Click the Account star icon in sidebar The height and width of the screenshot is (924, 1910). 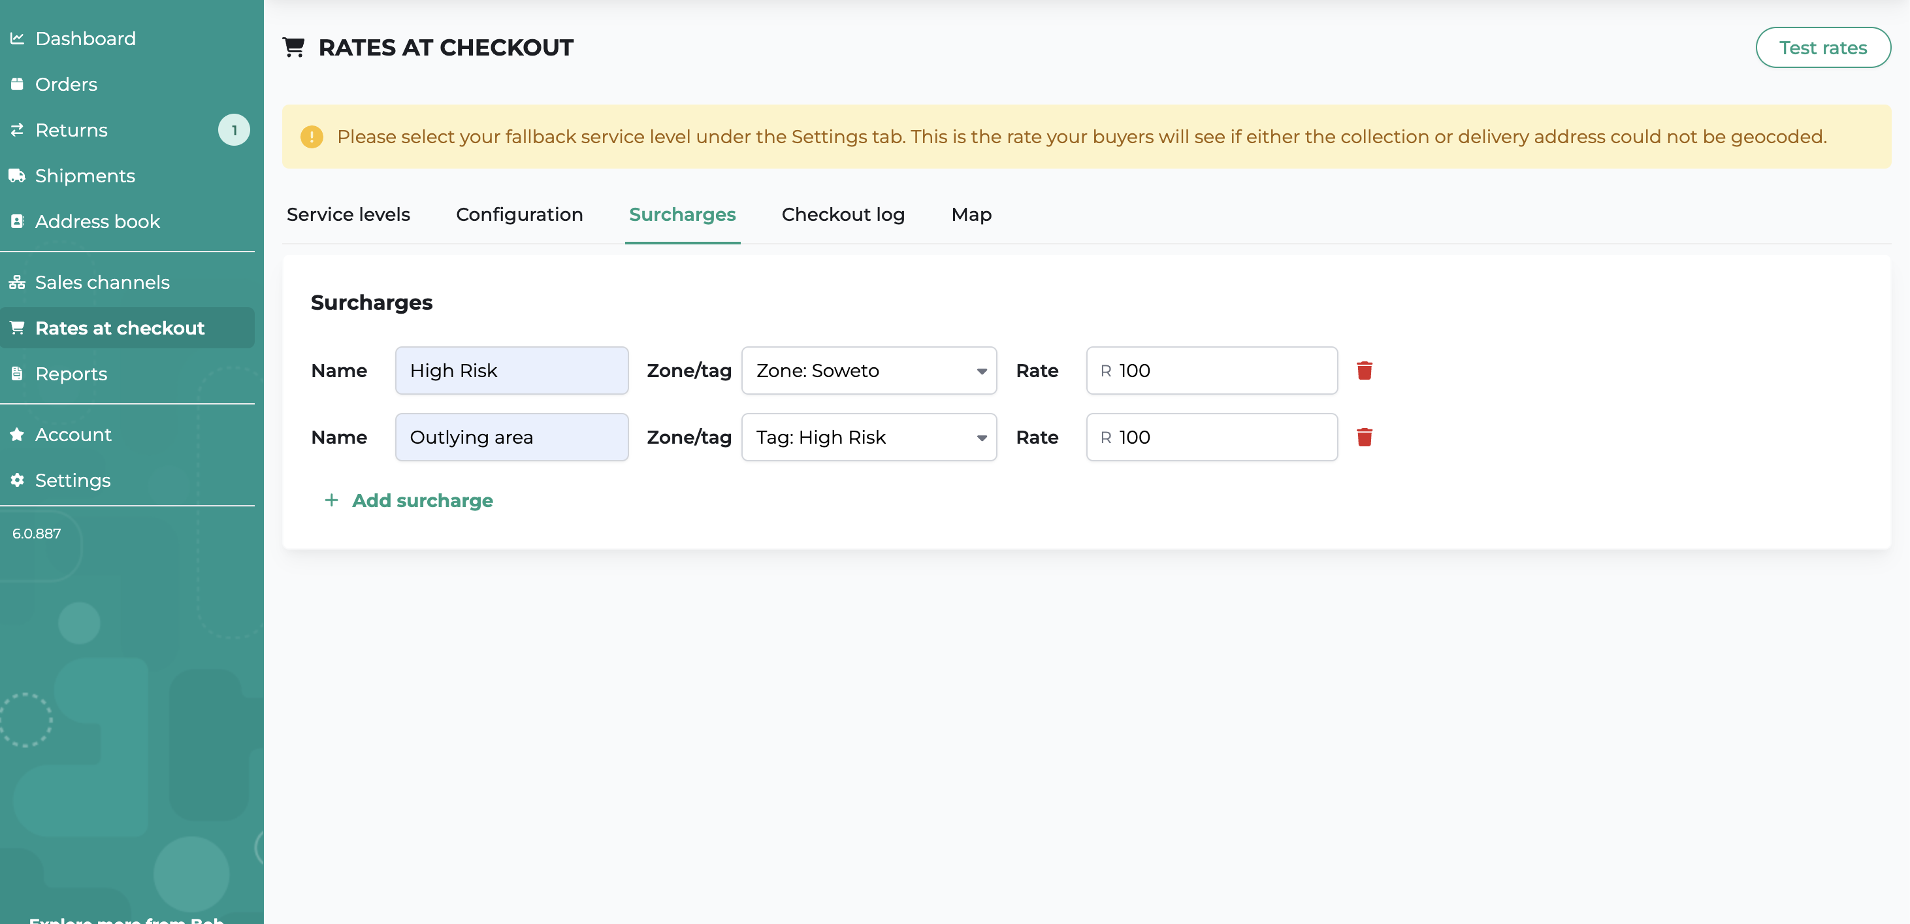pyautogui.click(x=17, y=435)
